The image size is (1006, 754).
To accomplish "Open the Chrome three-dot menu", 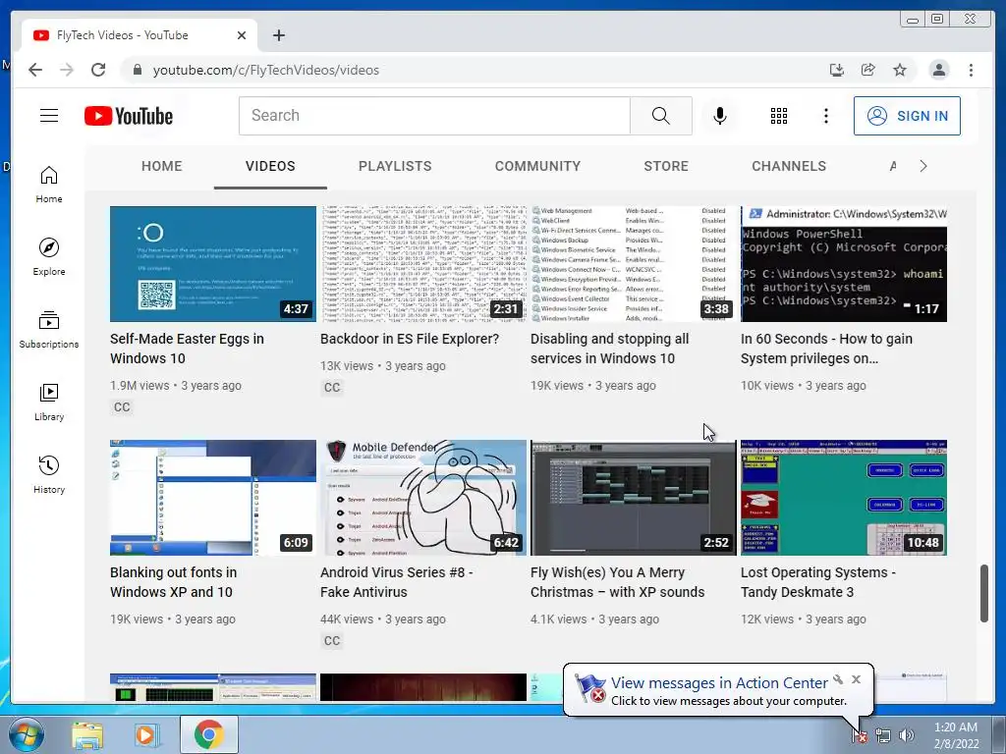I will click(x=971, y=70).
